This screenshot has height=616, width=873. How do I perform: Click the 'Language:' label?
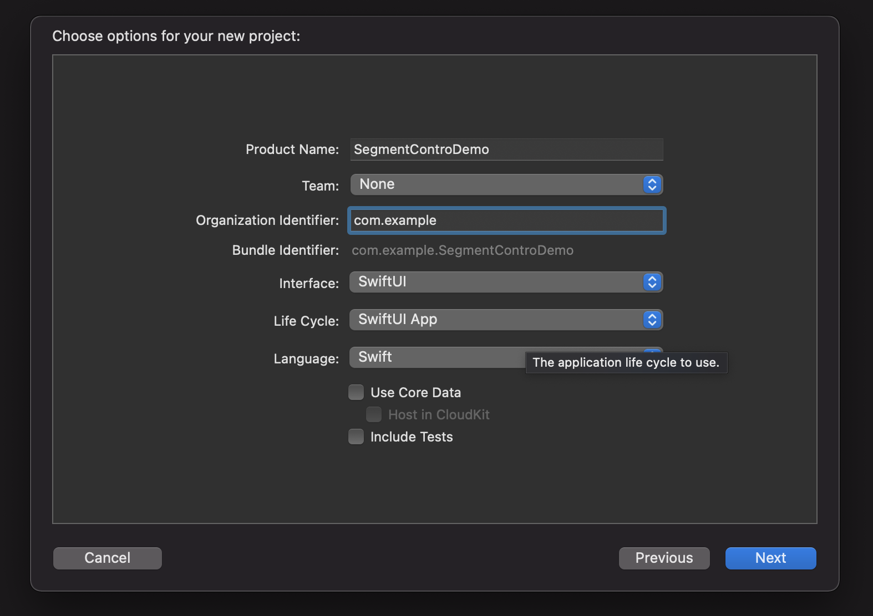(306, 359)
